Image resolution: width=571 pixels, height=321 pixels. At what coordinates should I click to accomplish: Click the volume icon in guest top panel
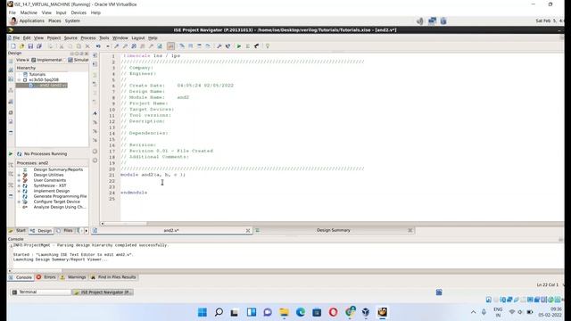(420, 21)
